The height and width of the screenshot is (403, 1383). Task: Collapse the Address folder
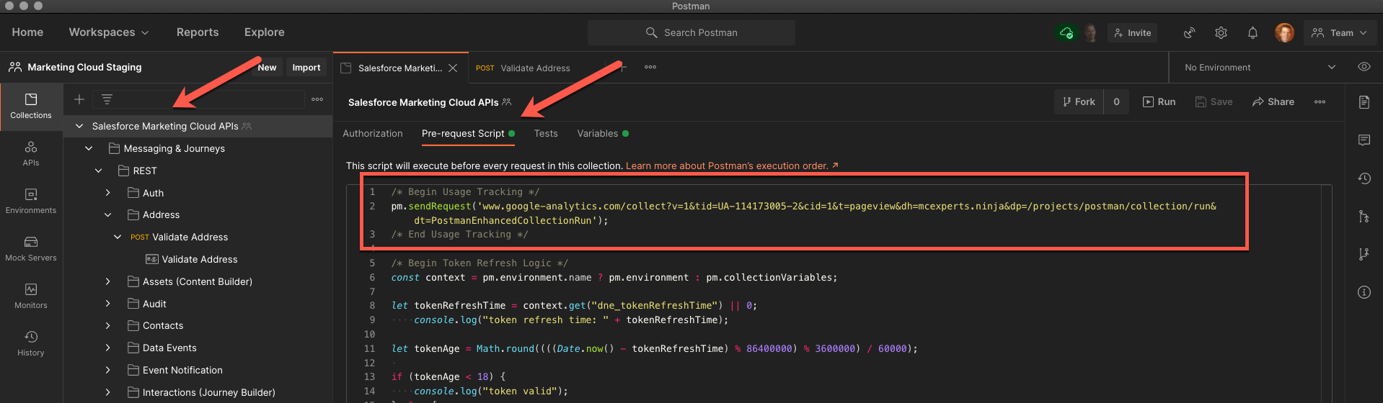click(x=108, y=214)
